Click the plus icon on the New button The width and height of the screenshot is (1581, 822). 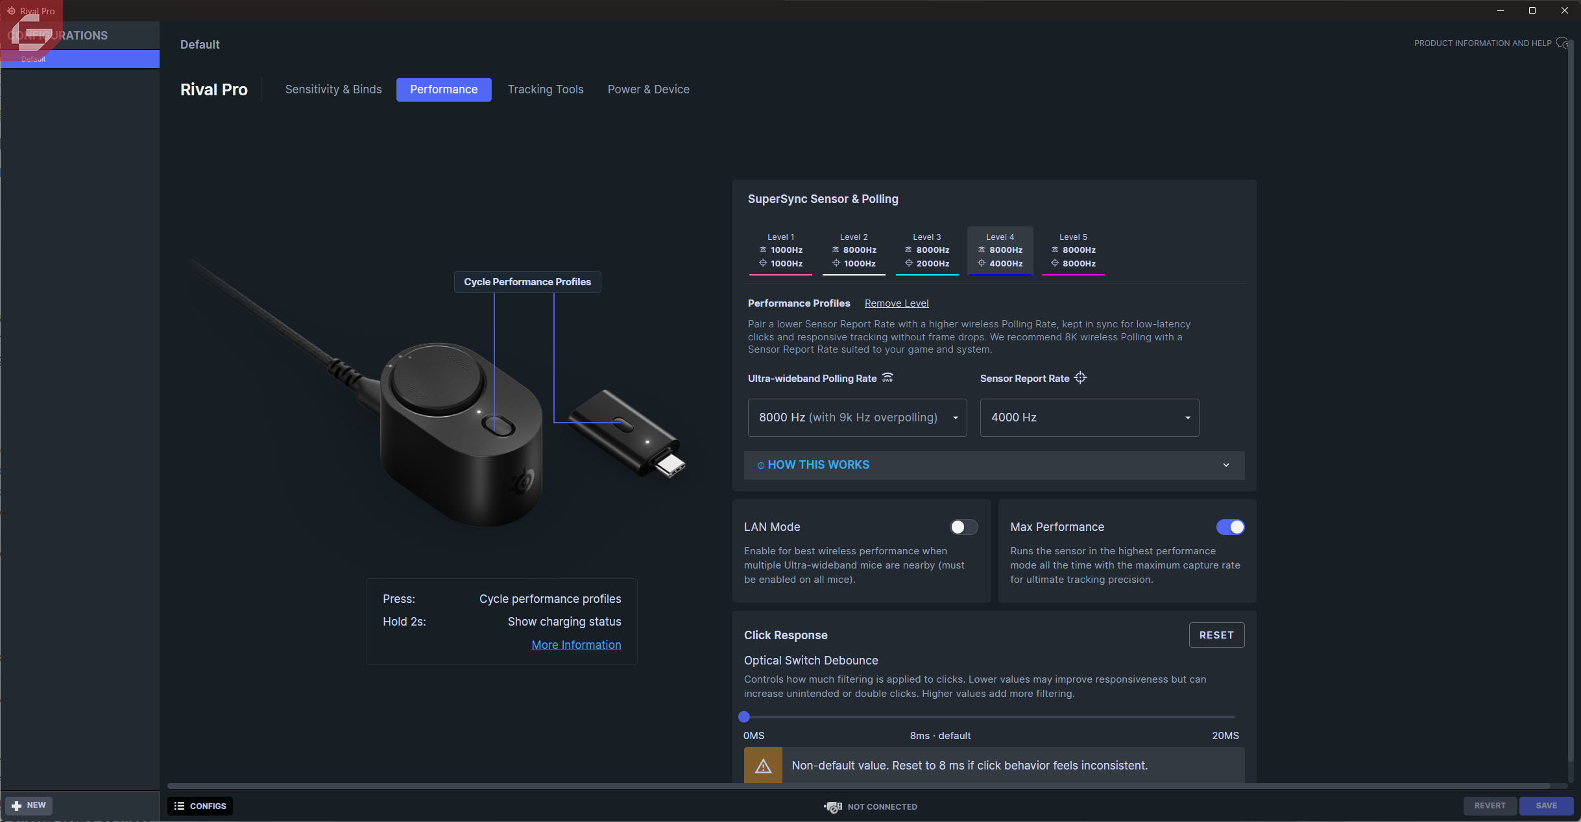pos(17,806)
